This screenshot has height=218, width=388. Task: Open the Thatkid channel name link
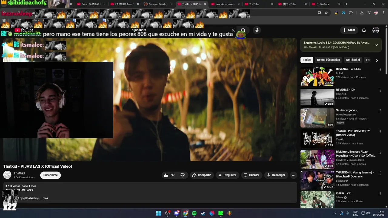[19, 173]
